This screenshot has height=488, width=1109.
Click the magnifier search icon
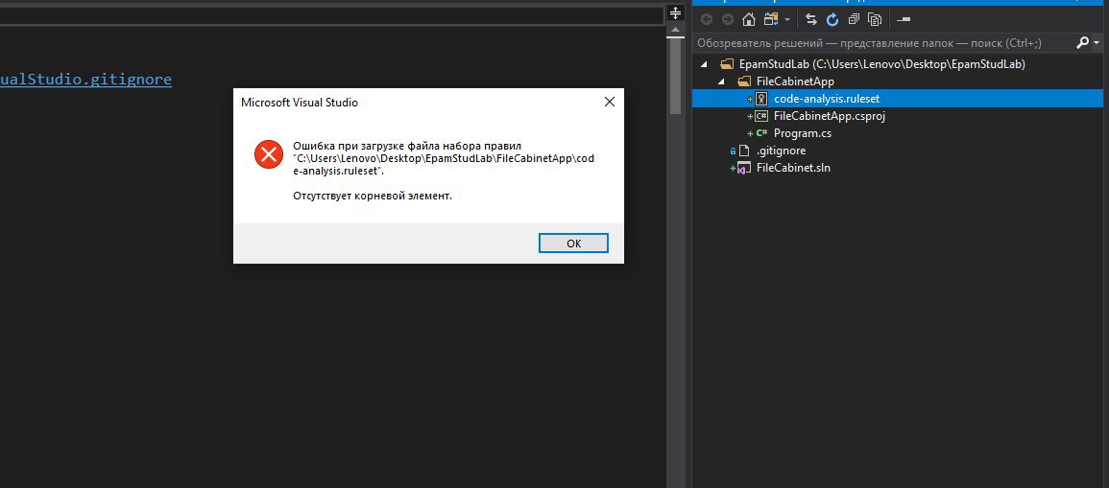point(1082,43)
